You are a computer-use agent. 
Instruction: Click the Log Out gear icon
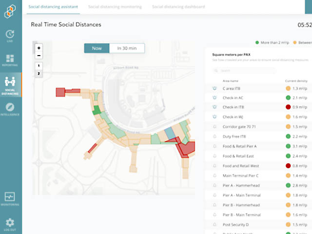(11, 223)
